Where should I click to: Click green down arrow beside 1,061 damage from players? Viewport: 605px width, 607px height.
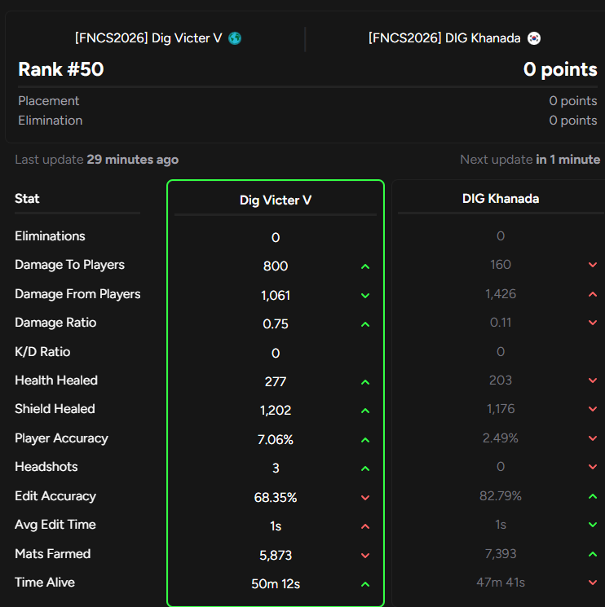tap(365, 296)
